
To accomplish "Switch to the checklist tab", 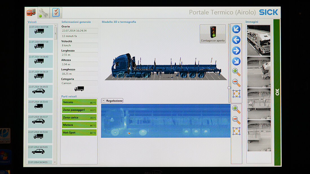I will [x=56, y=13].
